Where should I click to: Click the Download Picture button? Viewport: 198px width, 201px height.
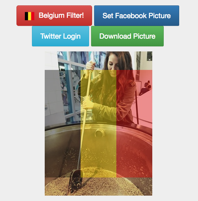pos(127,36)
